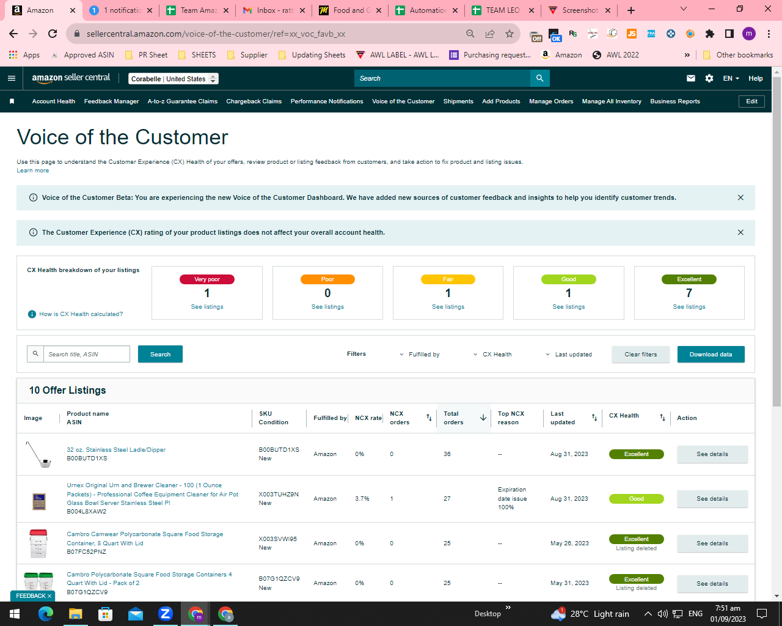Open the Manage Orders menu item

(551, 101)
